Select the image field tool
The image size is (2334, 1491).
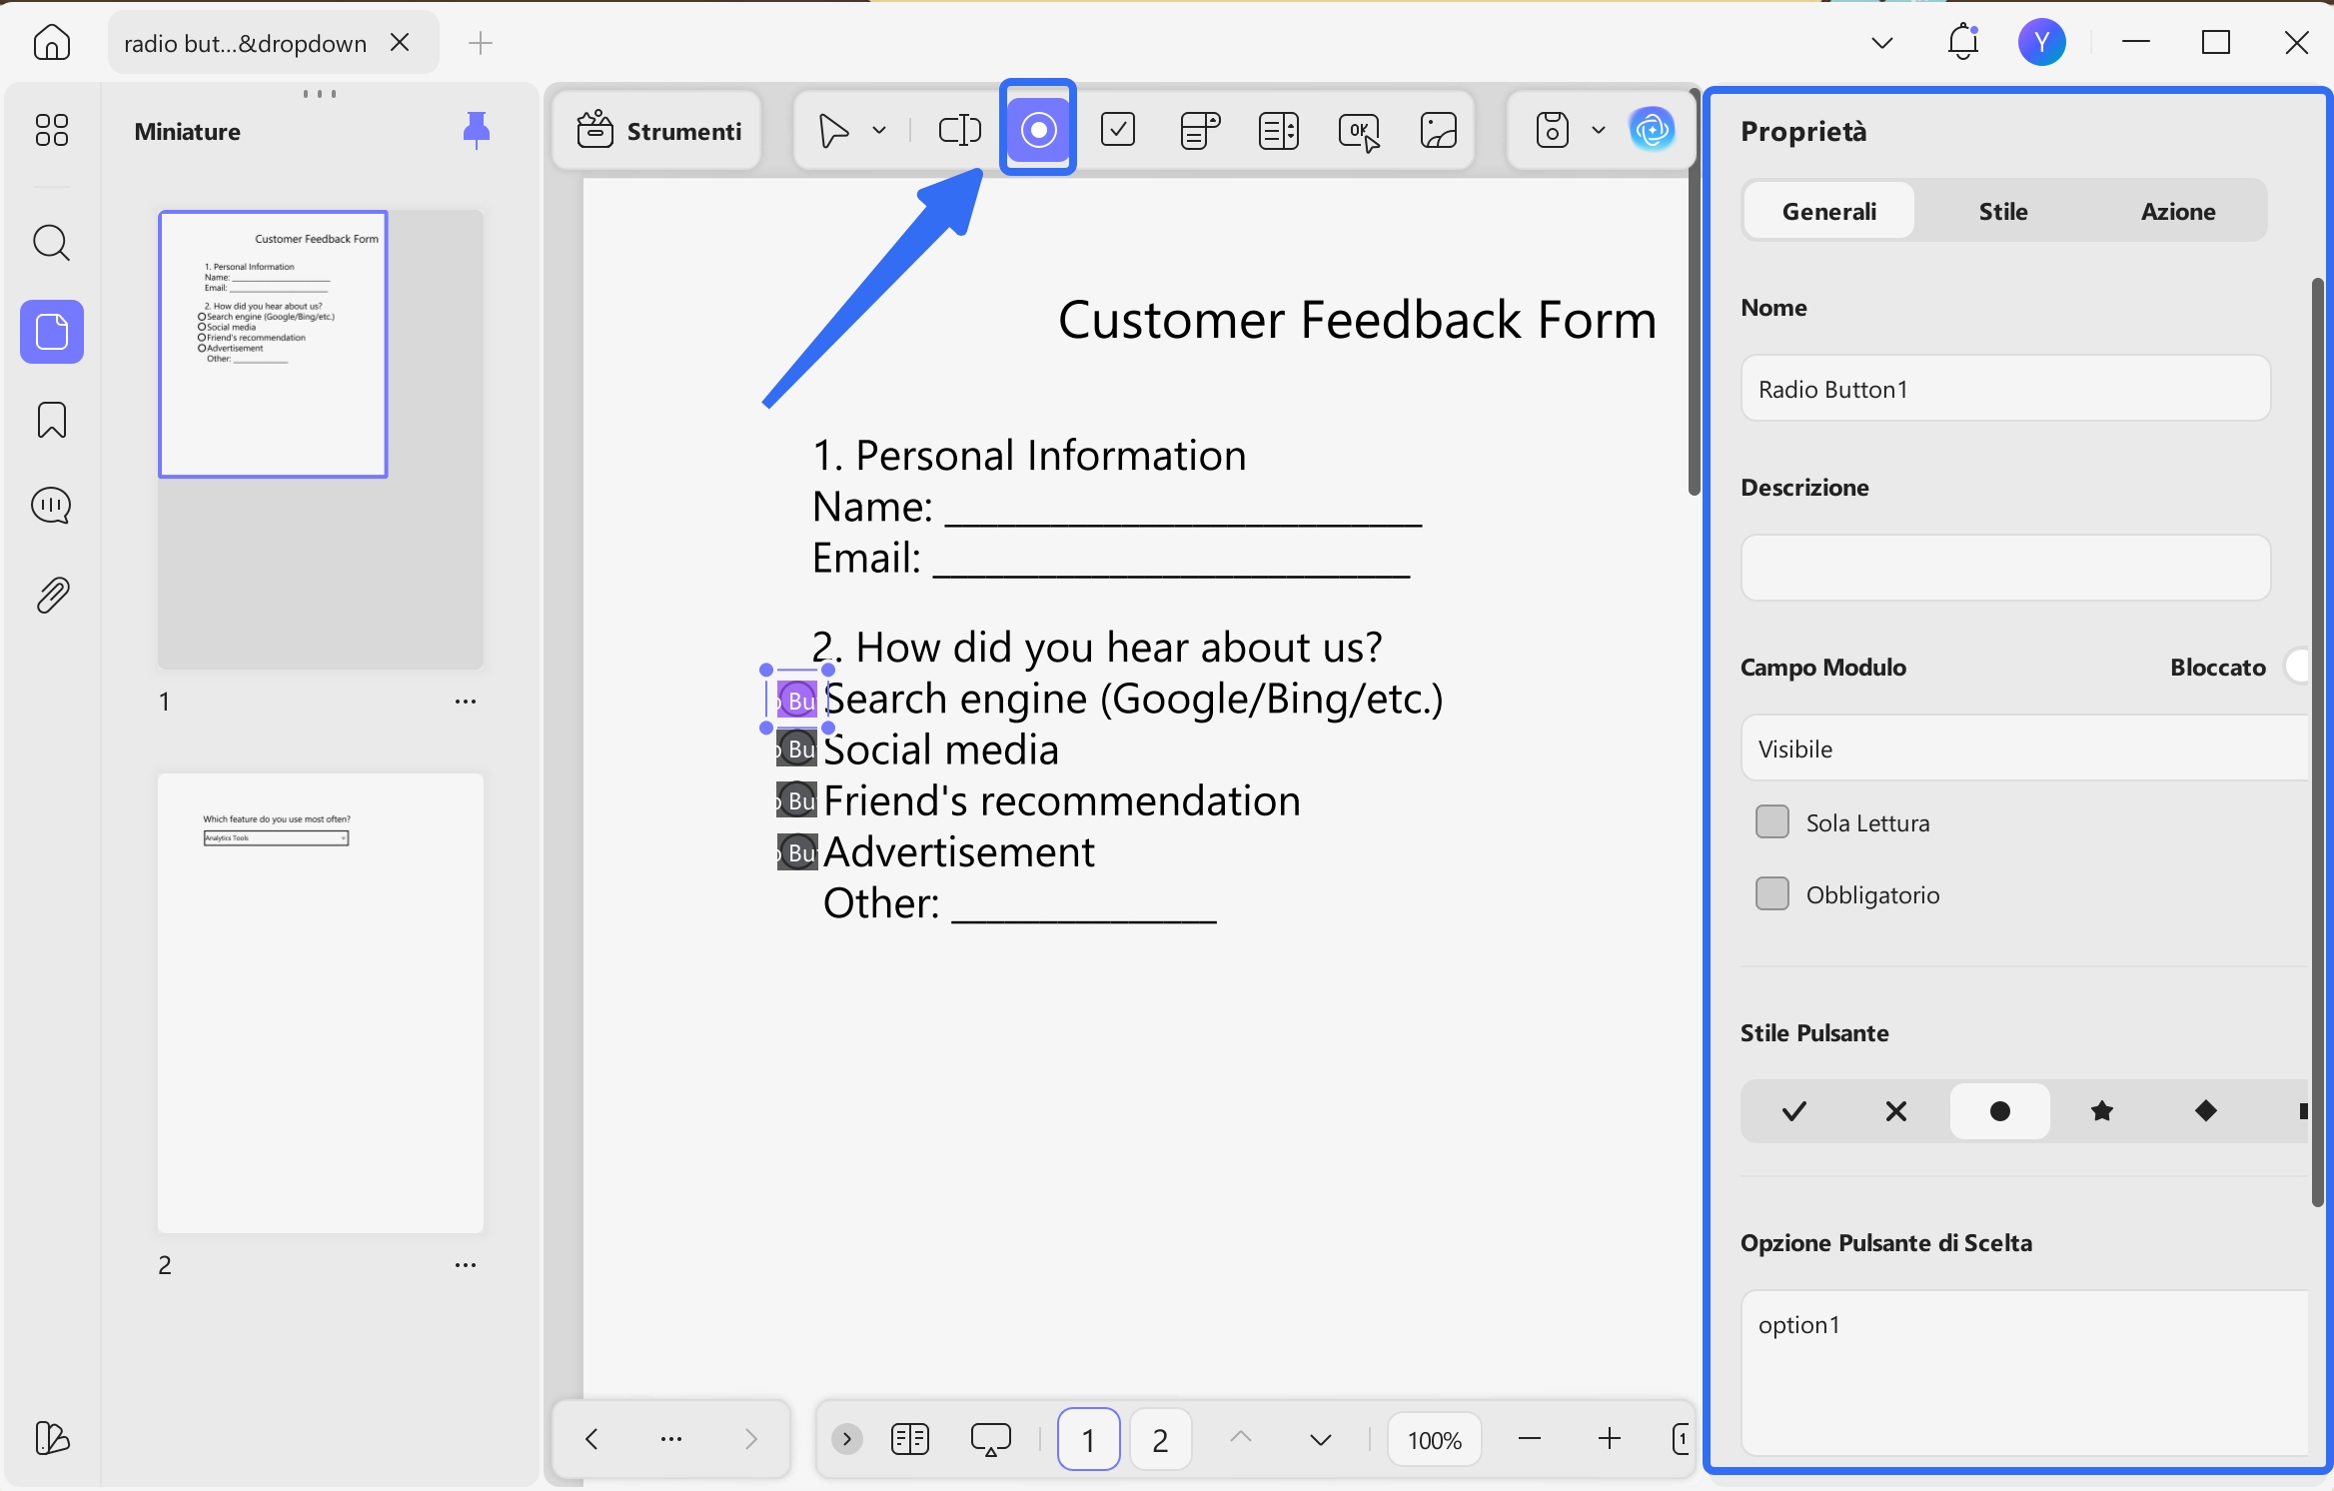coord(1439,130)
